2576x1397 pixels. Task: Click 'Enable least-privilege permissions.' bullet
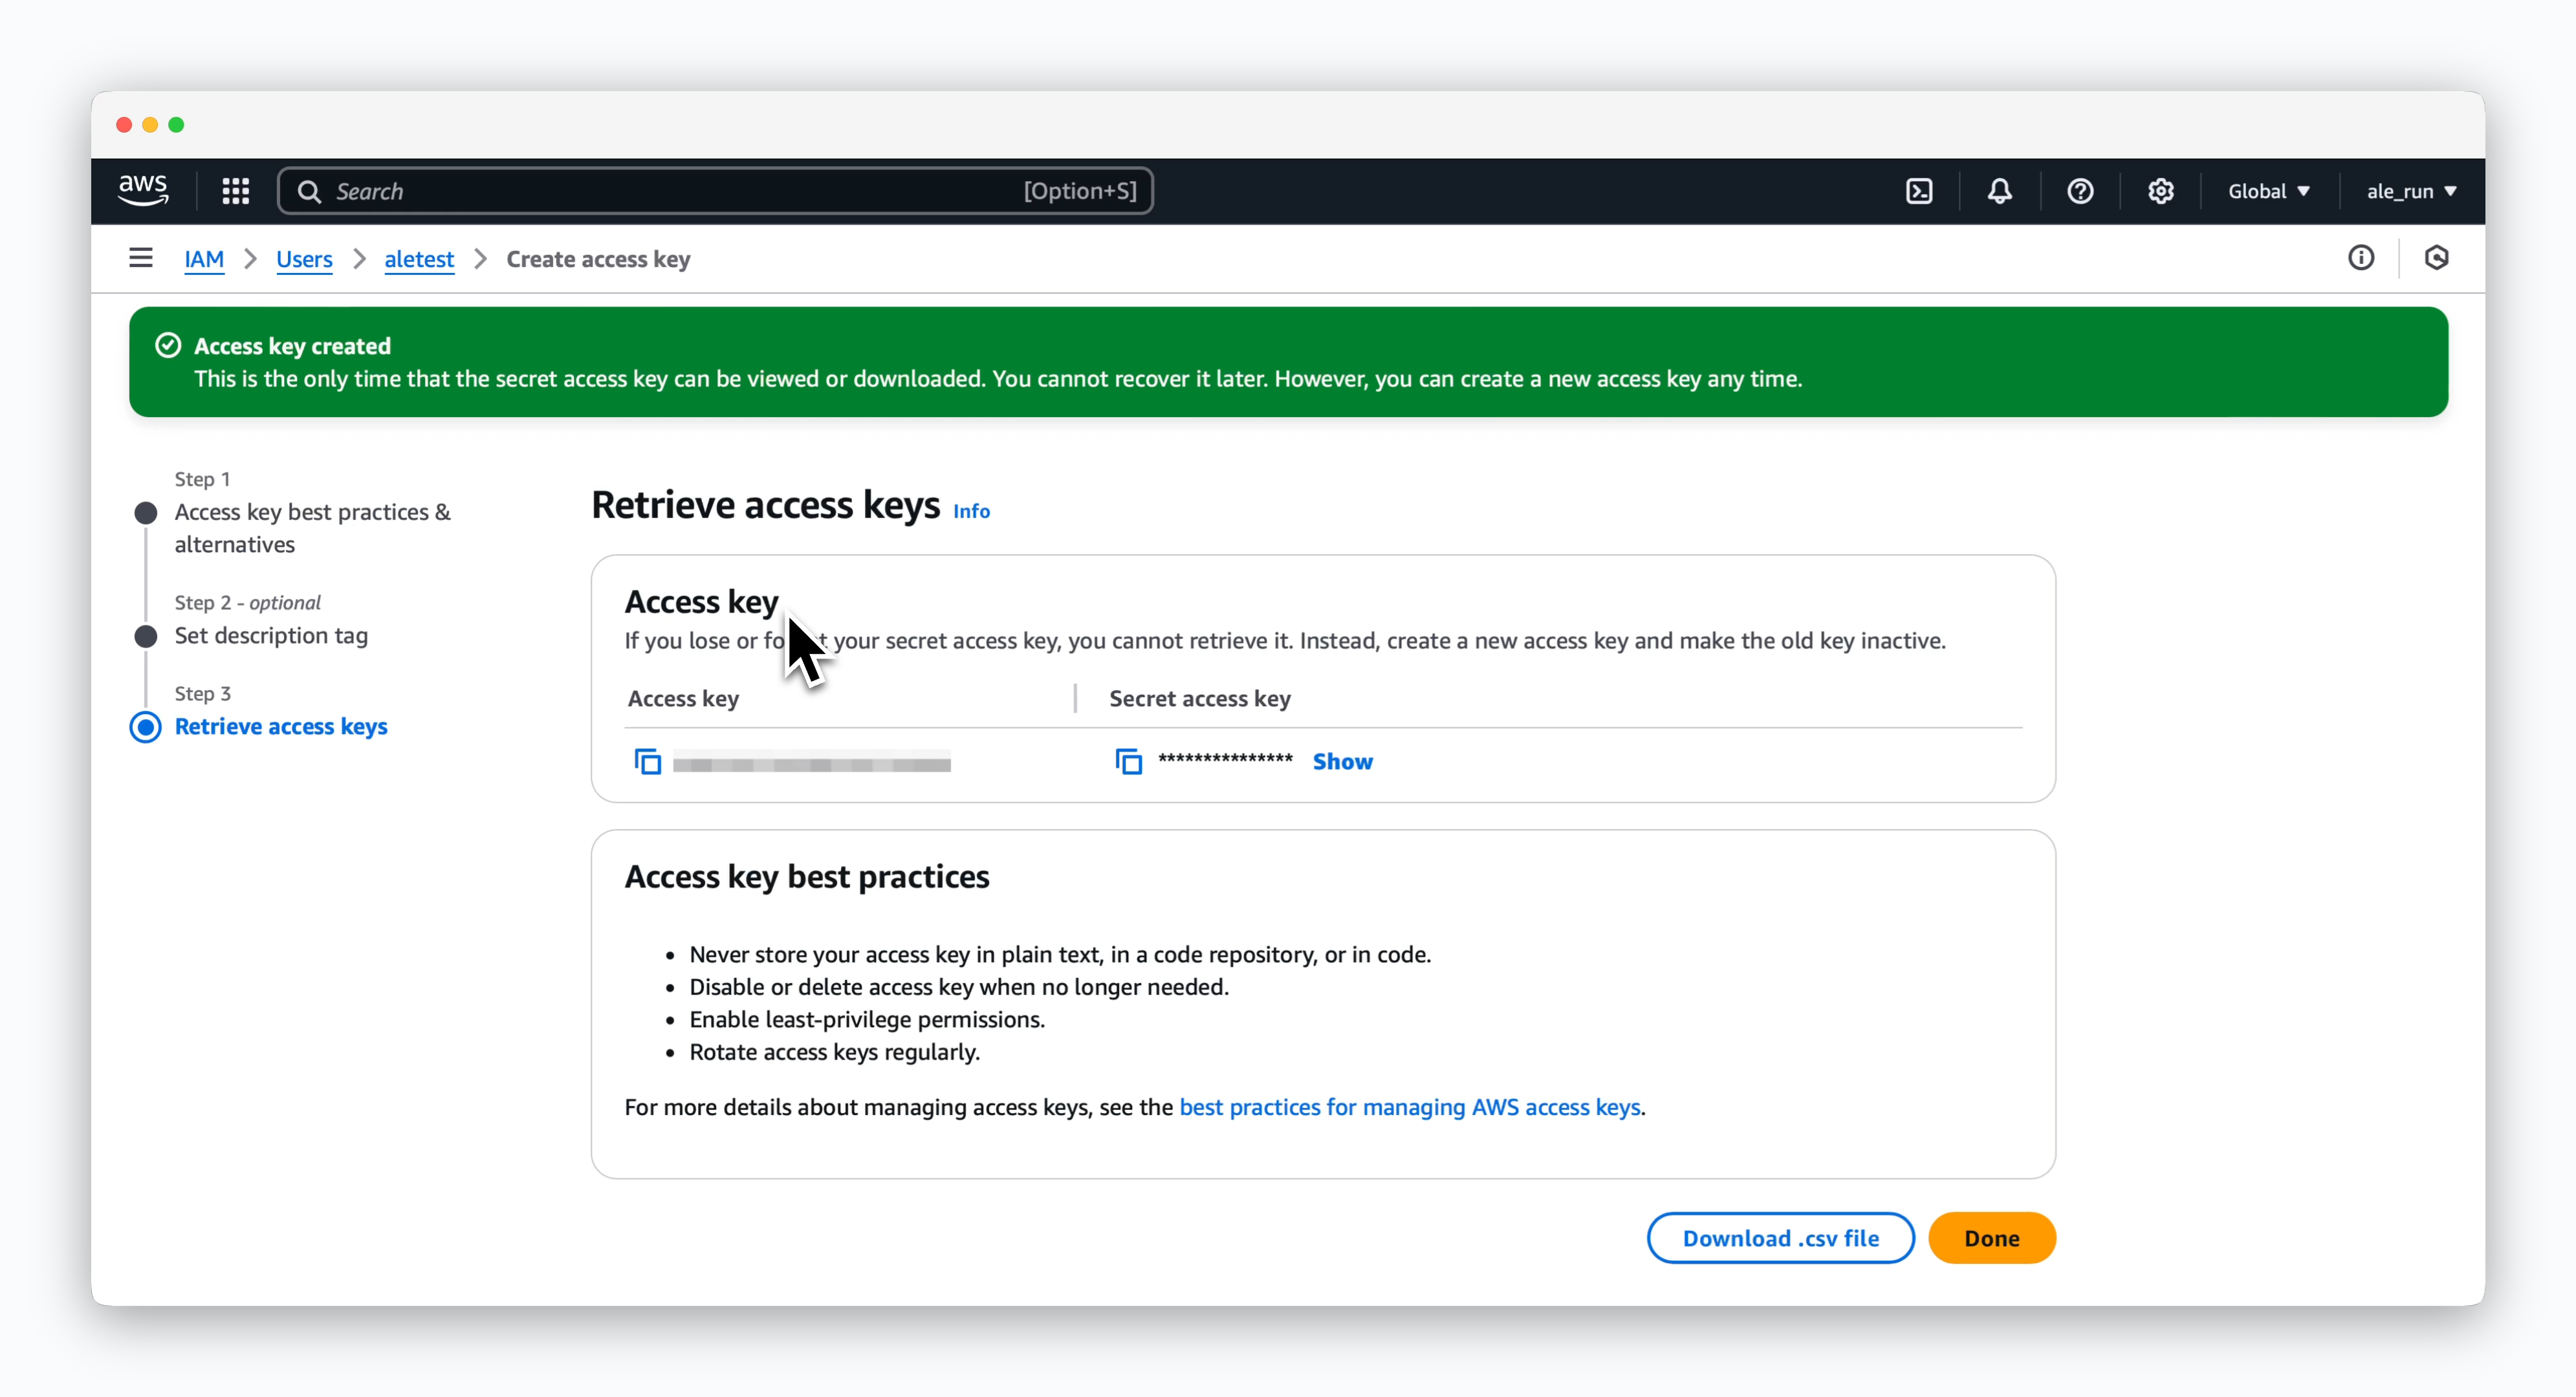pos(867,1019)
